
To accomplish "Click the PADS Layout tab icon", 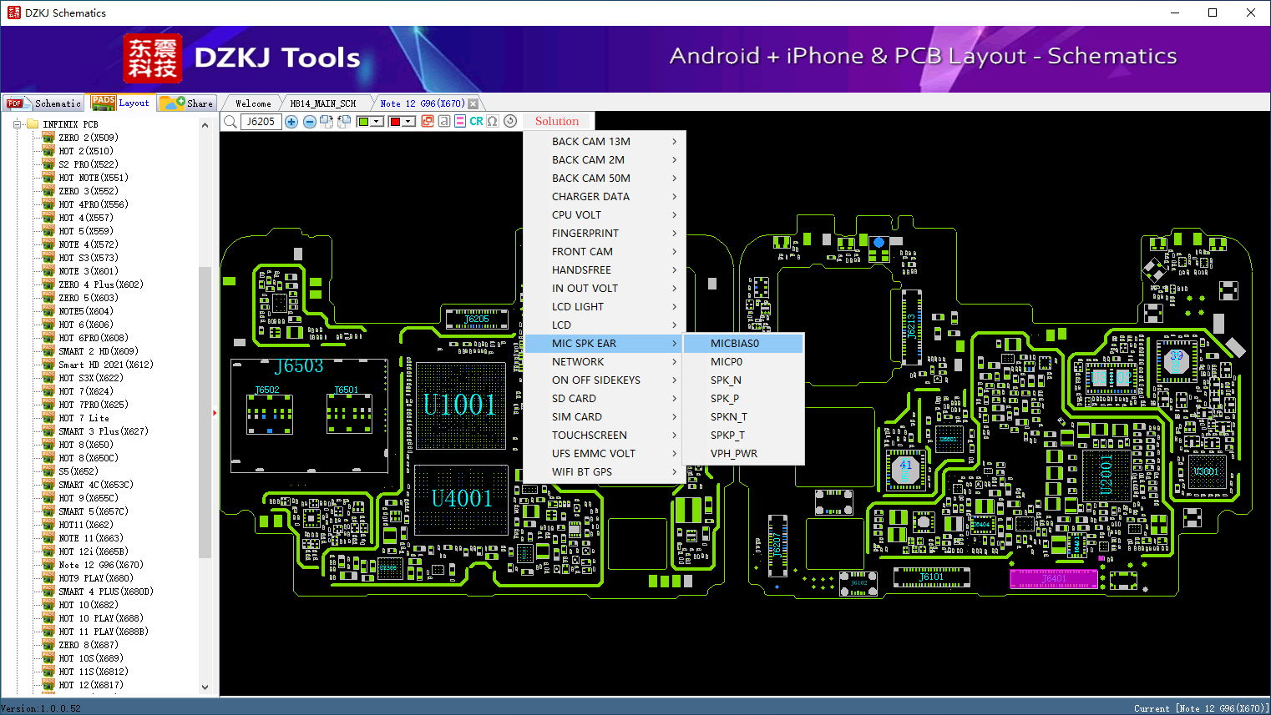I will [104, 103].
